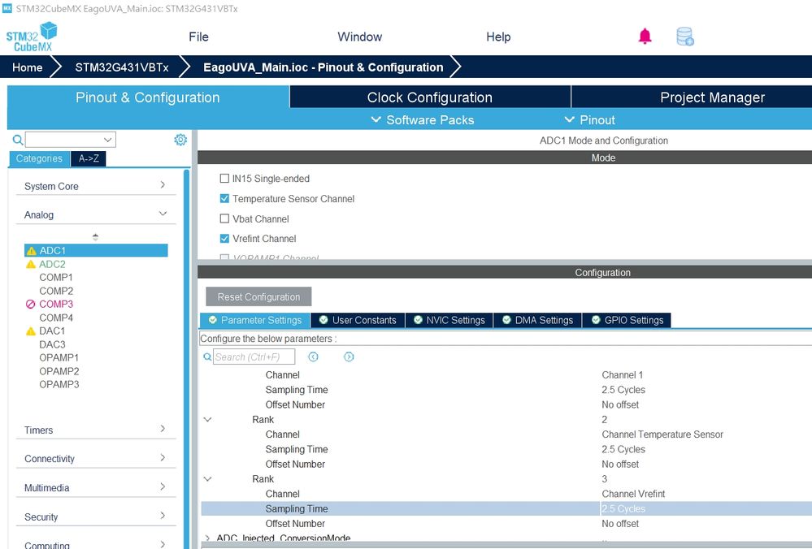
Task: Click the Rank 3 Sampling Time value
Action: point(623,508)
